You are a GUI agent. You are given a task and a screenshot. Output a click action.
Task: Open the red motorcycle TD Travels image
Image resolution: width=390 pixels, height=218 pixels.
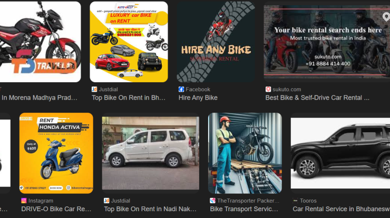coord(40,42)
